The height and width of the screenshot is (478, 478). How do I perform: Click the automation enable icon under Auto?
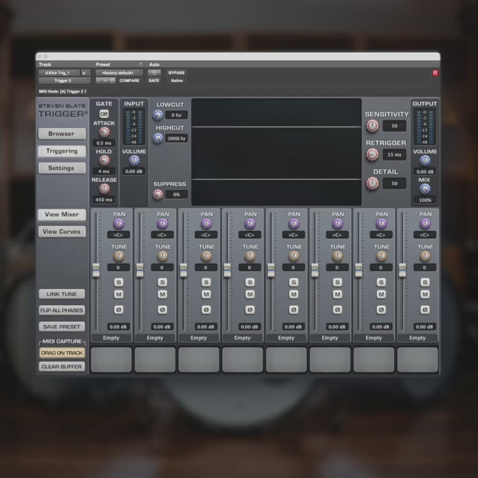[154, 73]
